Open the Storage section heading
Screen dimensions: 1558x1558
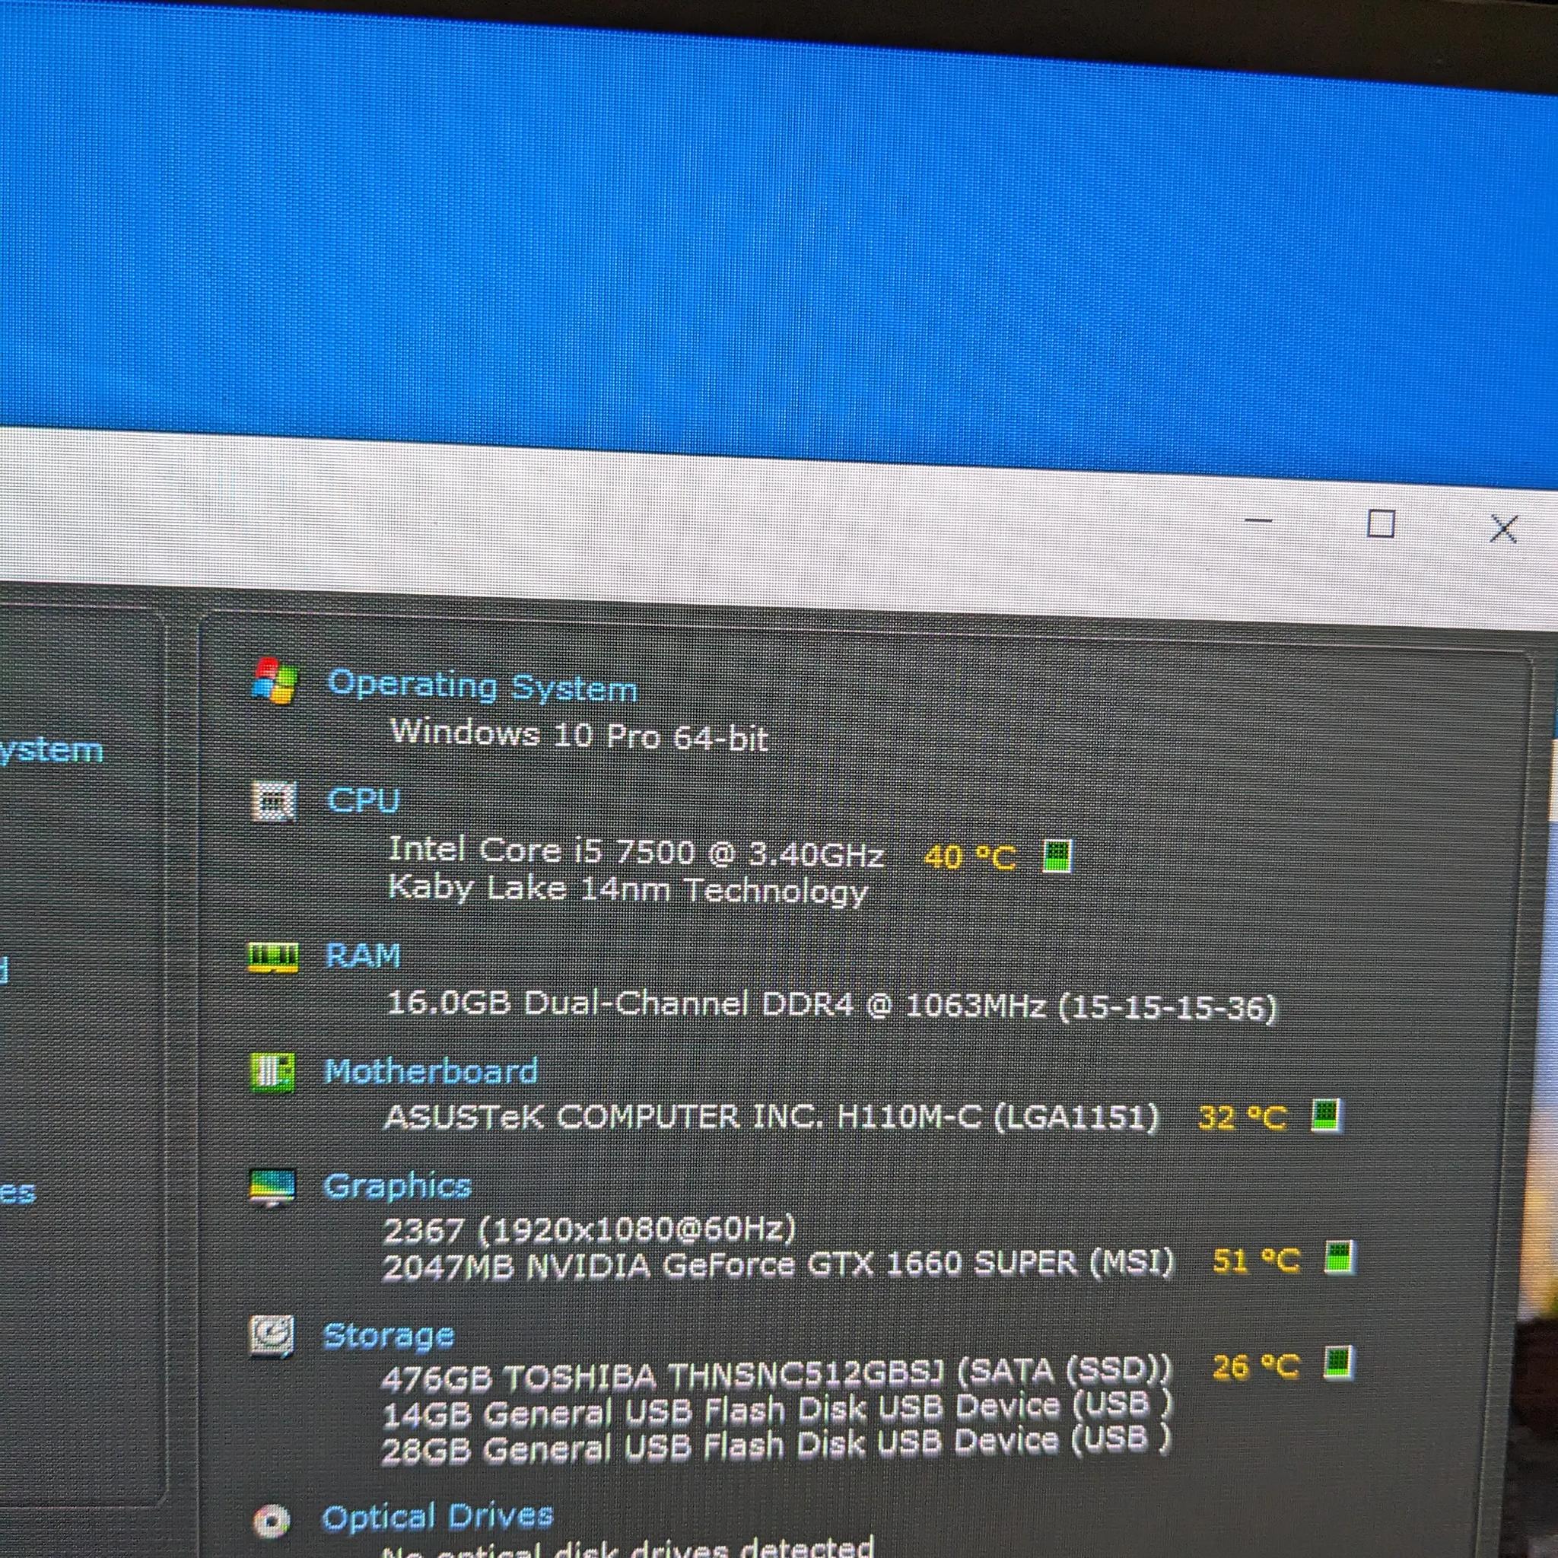(388, 1336)
